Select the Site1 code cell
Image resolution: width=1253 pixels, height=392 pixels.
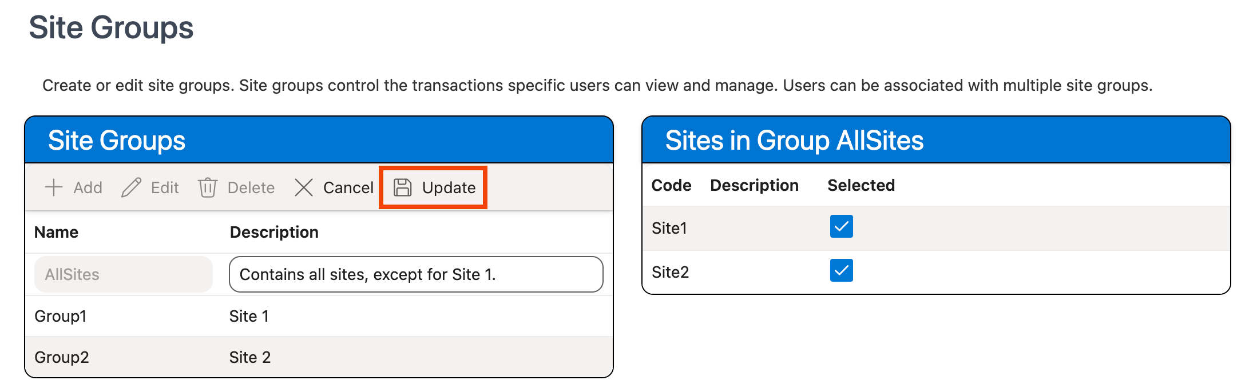(x=669, y=228)
